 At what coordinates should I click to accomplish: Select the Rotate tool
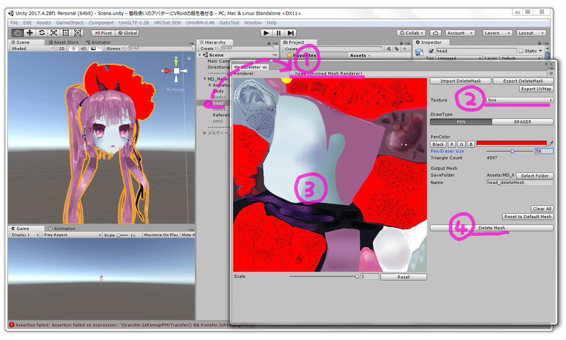click(x=42, y=33)
